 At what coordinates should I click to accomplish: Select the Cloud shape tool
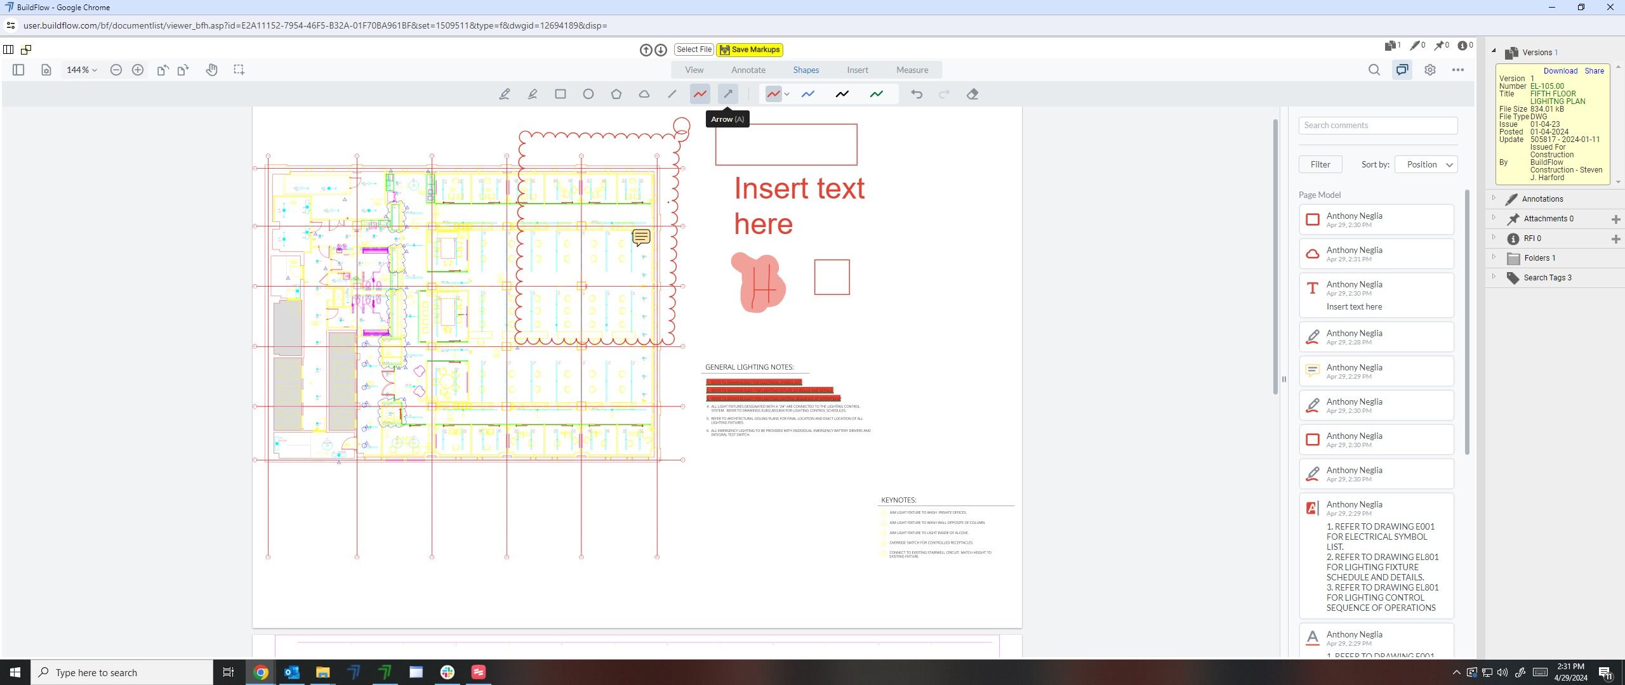click(x=644, y=94)
